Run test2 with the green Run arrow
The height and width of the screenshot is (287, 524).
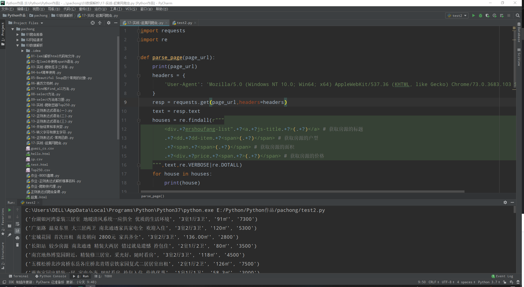tap(473, 16)
